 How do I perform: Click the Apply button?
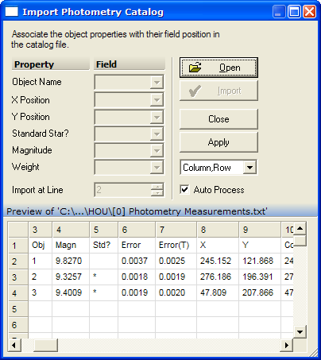[x=219, y=142]
